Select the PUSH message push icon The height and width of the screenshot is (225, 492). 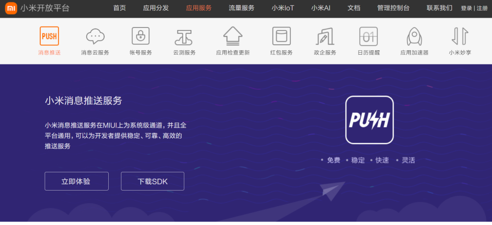pyautogui.click(x=49, y=36)
